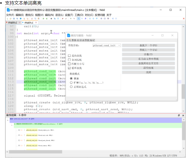This screenshot has width=188, height=159.
Task: Click the Ndd icon in the 查找与替换 dialog title
Action: (x=69, y=35)
